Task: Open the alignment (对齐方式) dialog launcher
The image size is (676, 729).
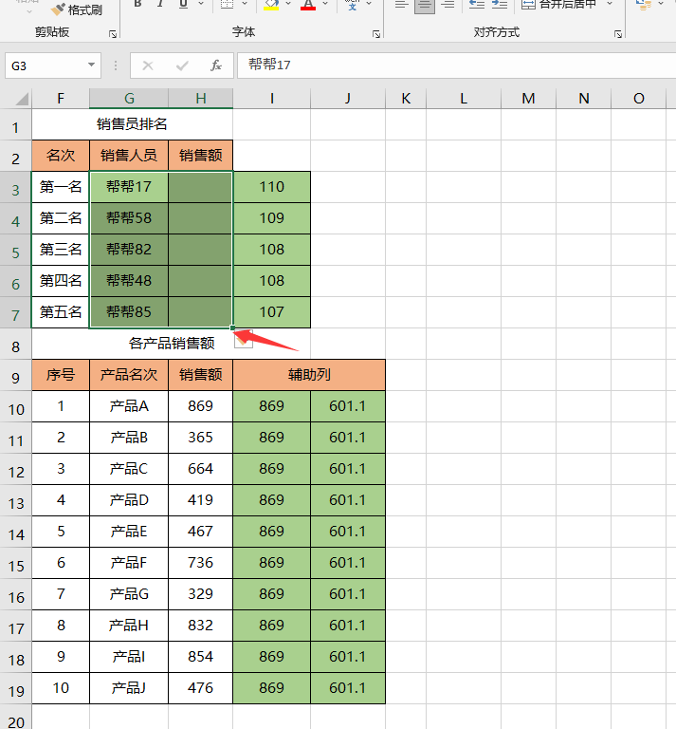Action: (619, 33)
